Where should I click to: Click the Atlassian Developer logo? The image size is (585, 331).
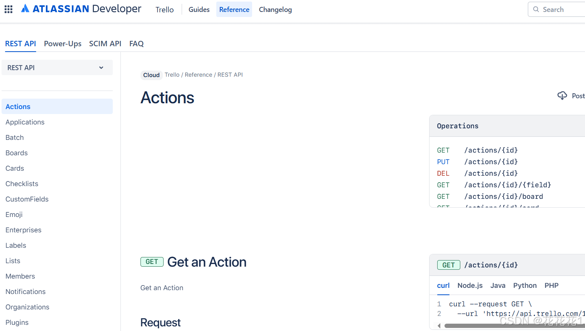(81, 9)
